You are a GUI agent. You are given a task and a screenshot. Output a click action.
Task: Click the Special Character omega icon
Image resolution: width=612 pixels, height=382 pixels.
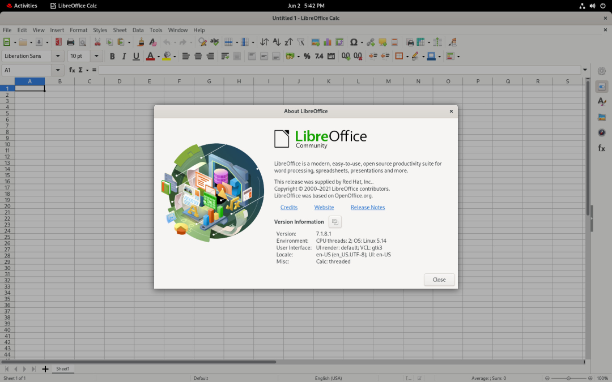[x=354, y=42]
